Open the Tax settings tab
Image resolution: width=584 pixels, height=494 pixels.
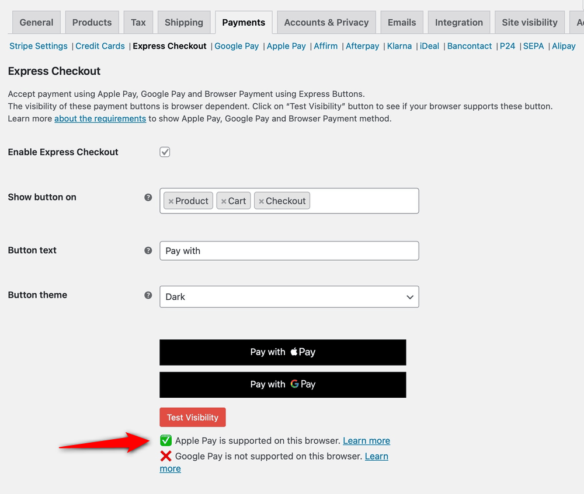pos(138,22)
